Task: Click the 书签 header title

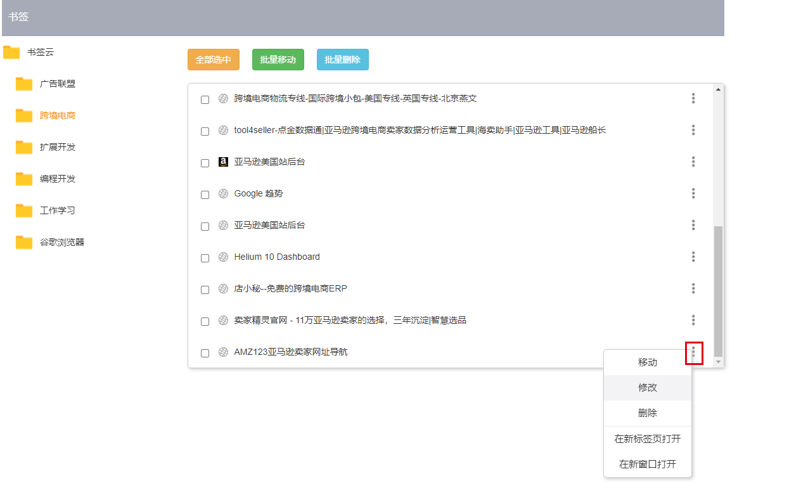Action: point(18,17)
